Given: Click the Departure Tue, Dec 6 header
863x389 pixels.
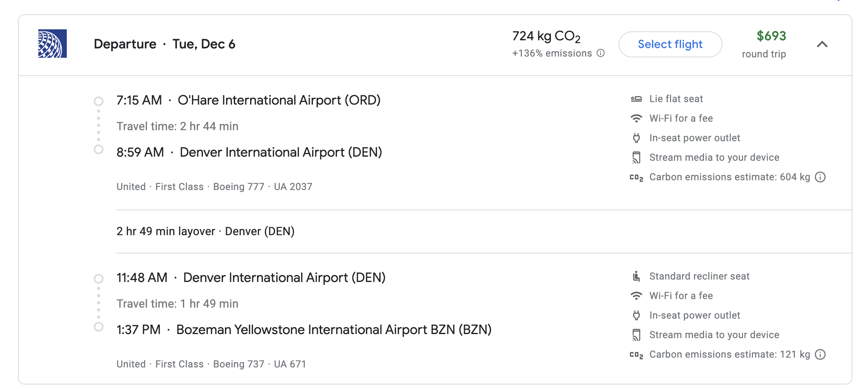Looking at the screenshot, I should 164,44.
